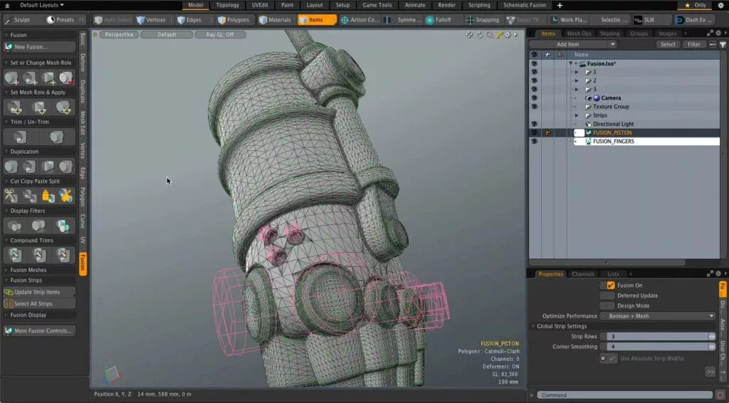The image size is (729, 403).
Task: Click the Mesh Role icon with red minus
Action: (x=66, y=78)
